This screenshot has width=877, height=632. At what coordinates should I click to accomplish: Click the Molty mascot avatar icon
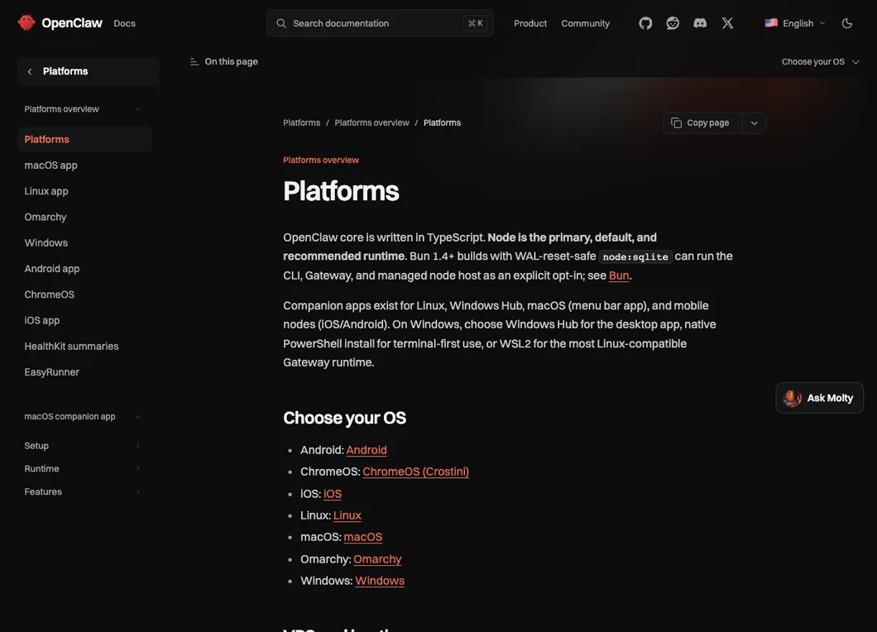pos(792,398)
